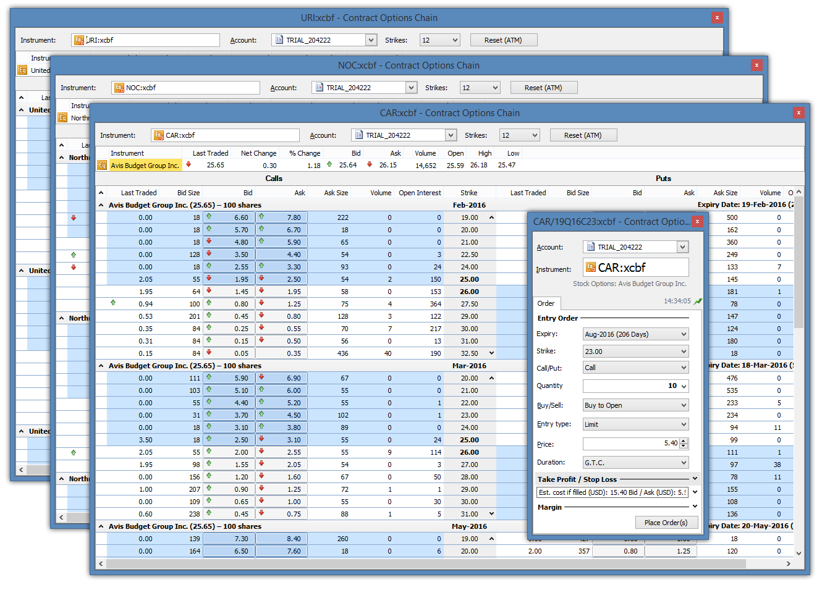Click United row icon in URI window
This screenshot has height=590, width=822.
pyautogui.click(x=22, y=70)
